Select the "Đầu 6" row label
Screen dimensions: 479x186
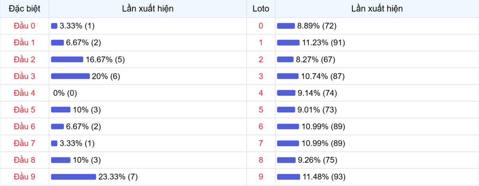click(x=24, y=127)
